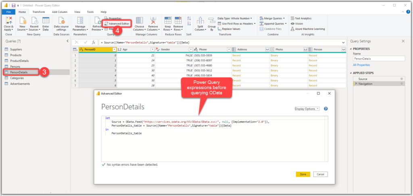Click the table corner menu icon
This screenshot has width=413, height=196.
pos(75,49)
